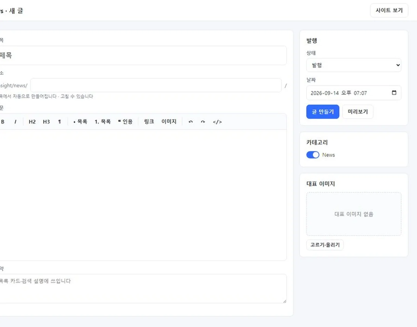
Task: Open the 상태 status dropdown
Action: tap(354, 65)
